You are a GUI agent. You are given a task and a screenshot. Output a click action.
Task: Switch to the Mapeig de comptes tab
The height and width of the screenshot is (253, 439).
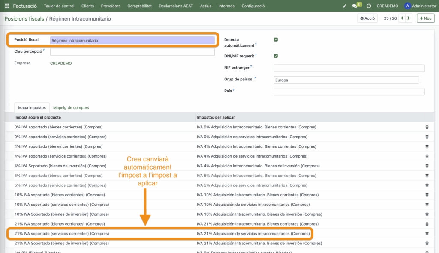(72, 108)
